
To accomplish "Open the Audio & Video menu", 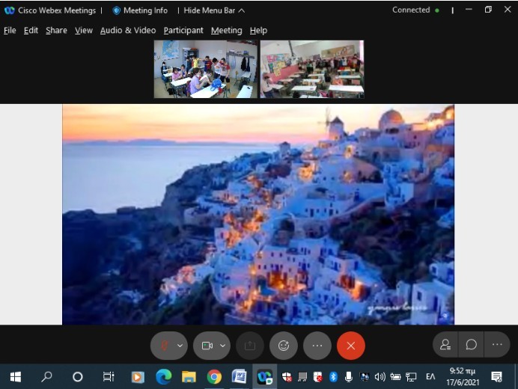I will click(x=128, y=31).
